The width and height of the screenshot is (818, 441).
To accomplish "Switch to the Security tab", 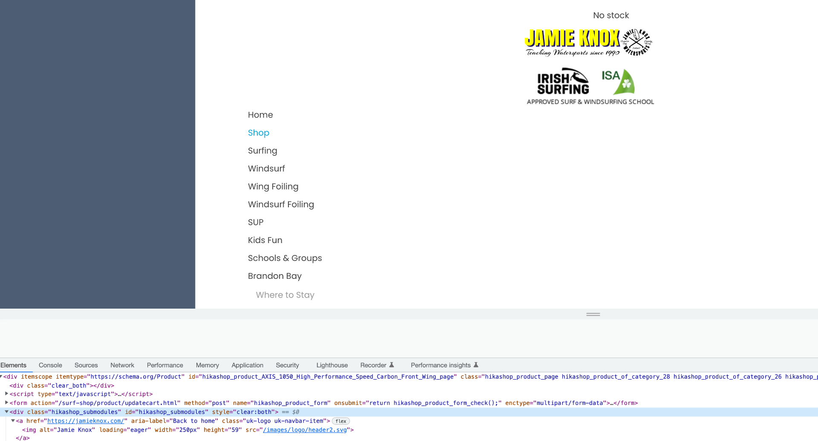I will point(288,365).
